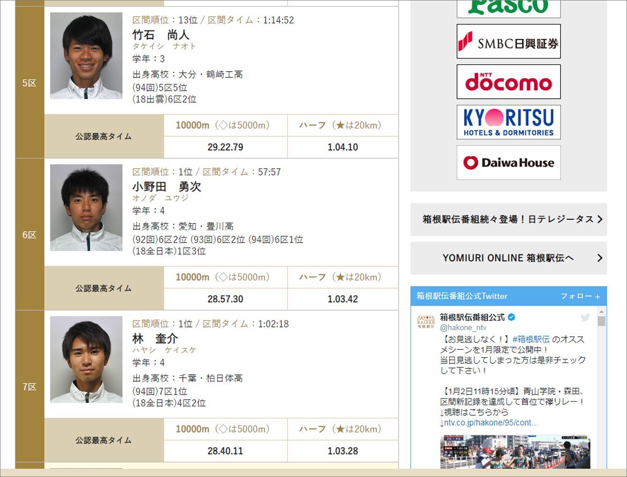Expand chevron on YOMIURI ONLINE banner
Screen dimensions: 627x477
600,258
